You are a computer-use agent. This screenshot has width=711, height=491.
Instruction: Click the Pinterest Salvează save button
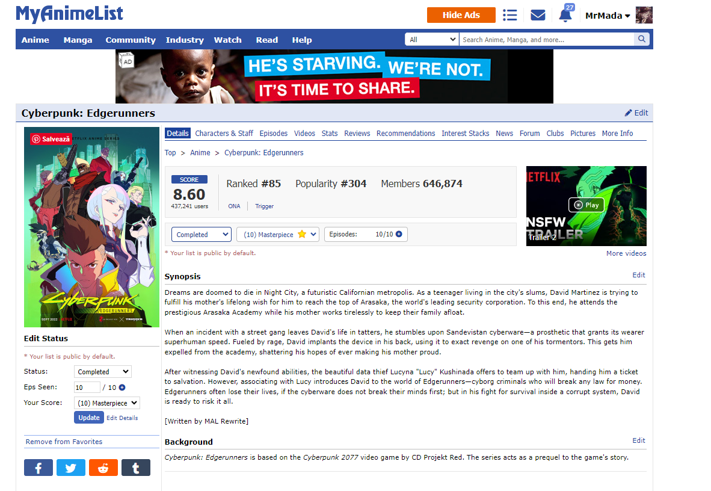click(51, 139)
